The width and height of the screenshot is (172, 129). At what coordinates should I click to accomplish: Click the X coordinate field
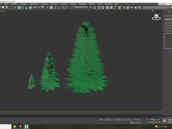108,120
